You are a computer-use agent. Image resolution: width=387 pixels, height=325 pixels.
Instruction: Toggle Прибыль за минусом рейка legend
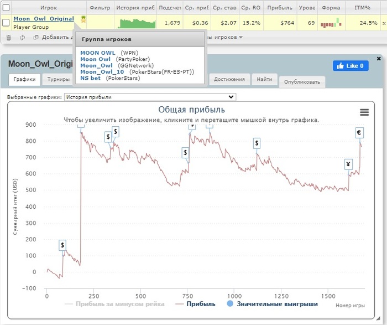114,304
